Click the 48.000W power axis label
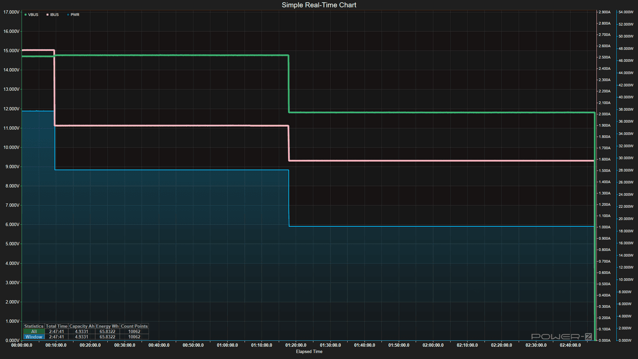The width and height of the screenshot is (638, 359). click(626, 48)
